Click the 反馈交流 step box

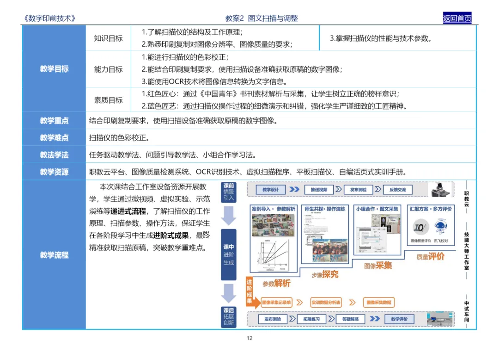pos(397,190)
